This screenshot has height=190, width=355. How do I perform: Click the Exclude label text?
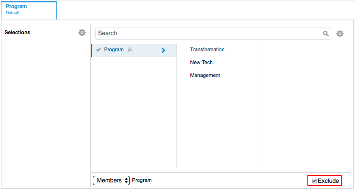tap(328, 181)
